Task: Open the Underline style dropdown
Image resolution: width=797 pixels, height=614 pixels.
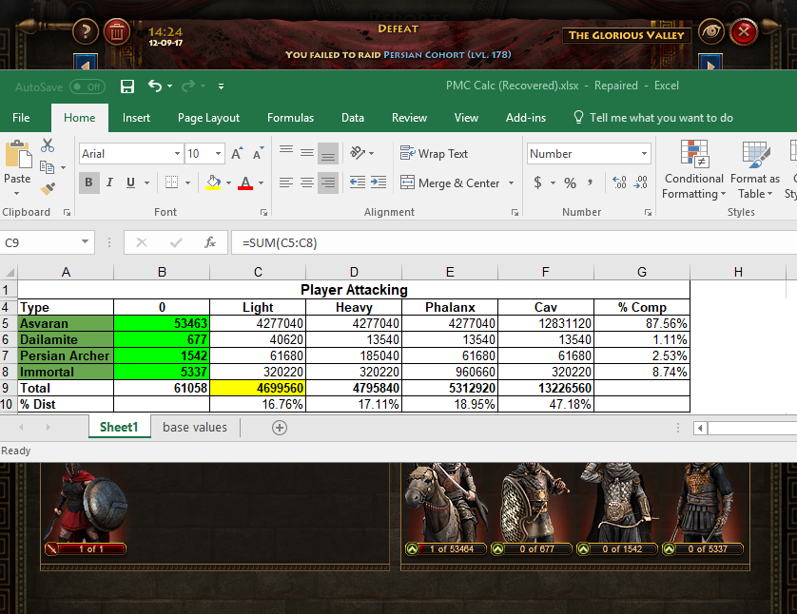Action: pyautogui.click(x=146, y=182)
